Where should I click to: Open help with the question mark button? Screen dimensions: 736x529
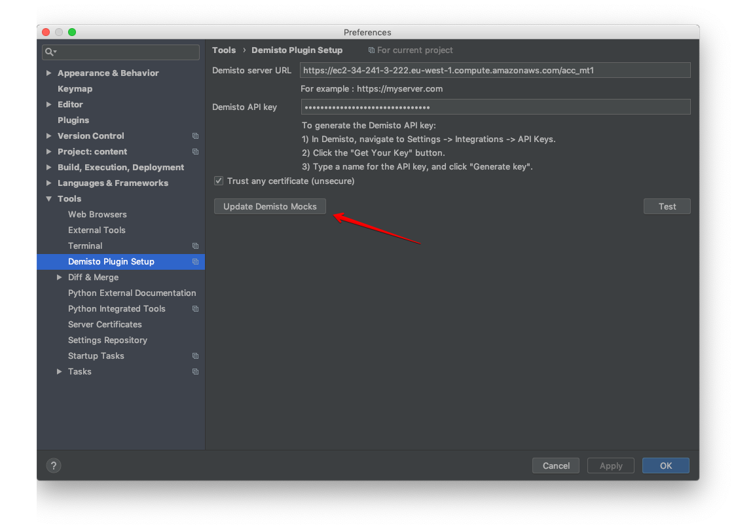pyautogui.click(x=54, y=465)
